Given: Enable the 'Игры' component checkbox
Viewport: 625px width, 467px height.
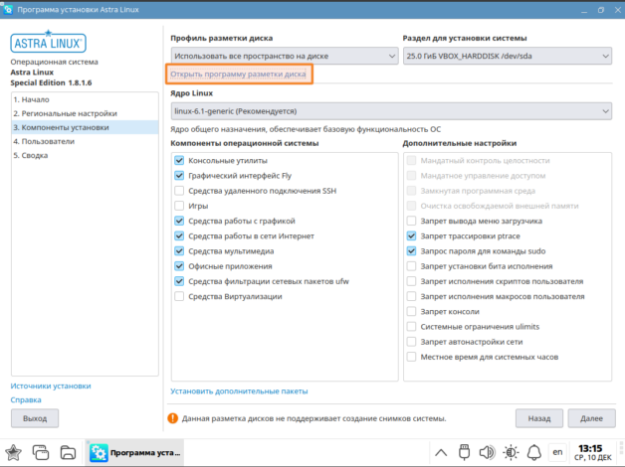Looking at the screenshot, I should point(179,206).
